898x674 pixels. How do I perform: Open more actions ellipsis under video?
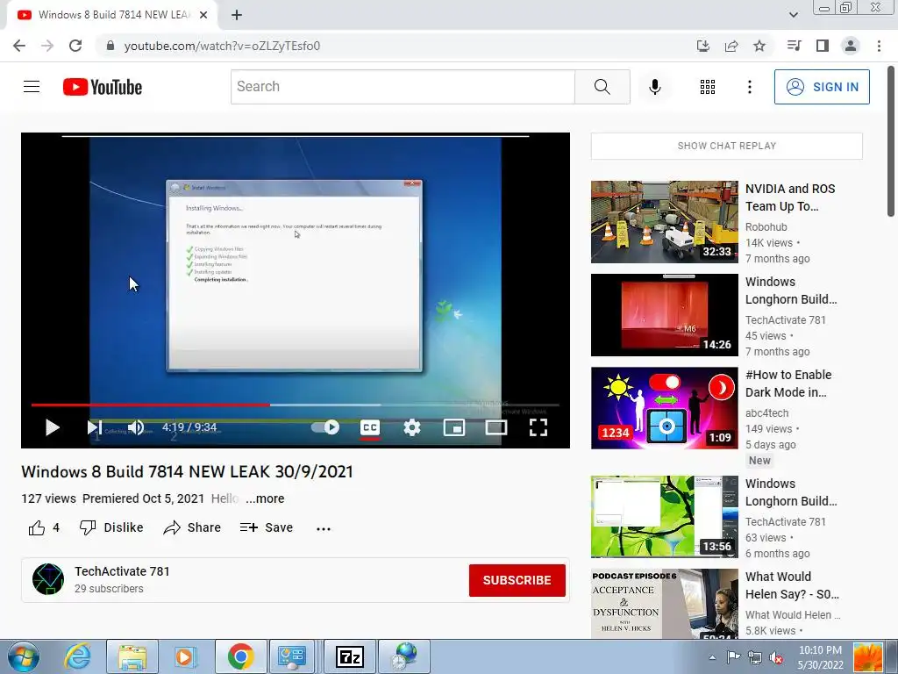pyautogui.click(x=324, y=528)
